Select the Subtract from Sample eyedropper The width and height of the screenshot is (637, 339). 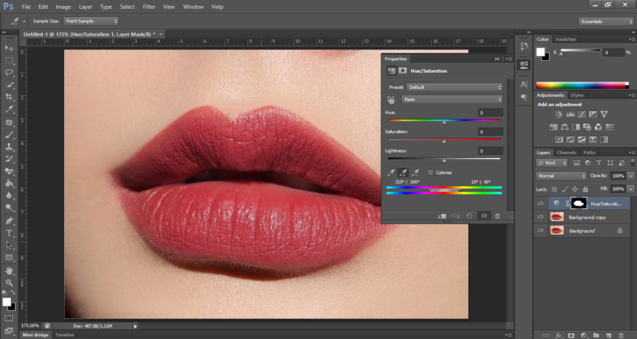415,172
